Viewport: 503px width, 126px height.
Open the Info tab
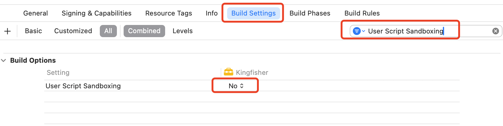tap(212, 13)
